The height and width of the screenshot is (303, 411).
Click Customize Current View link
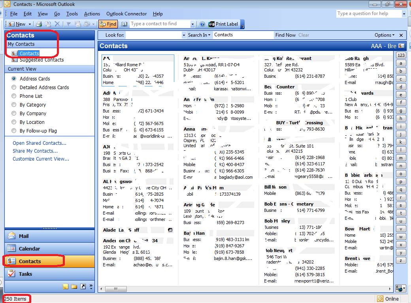click(41, 159)
